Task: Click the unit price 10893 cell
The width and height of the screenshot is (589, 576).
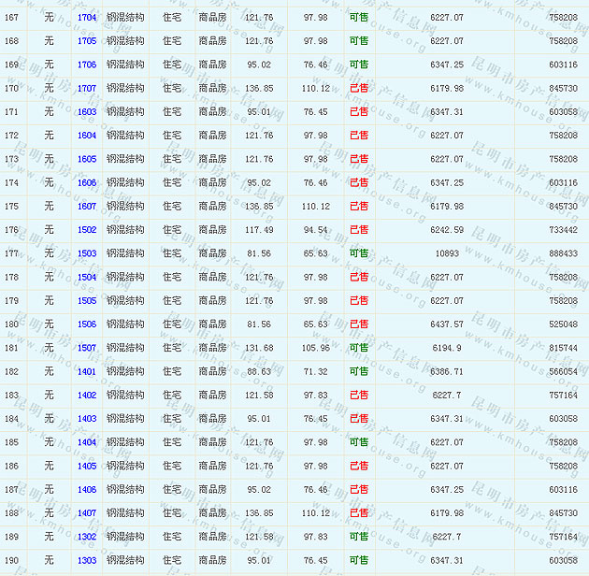Action: click(x=447, y=253)
